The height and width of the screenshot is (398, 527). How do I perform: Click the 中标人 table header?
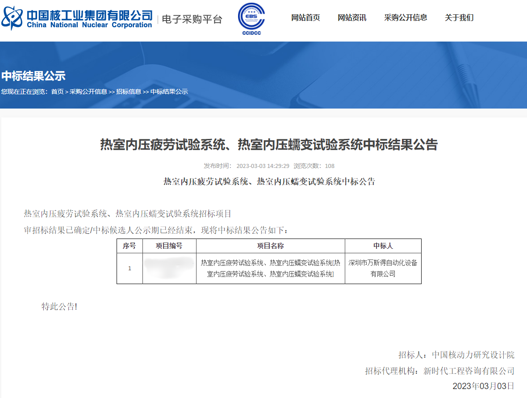pos(383,246)
